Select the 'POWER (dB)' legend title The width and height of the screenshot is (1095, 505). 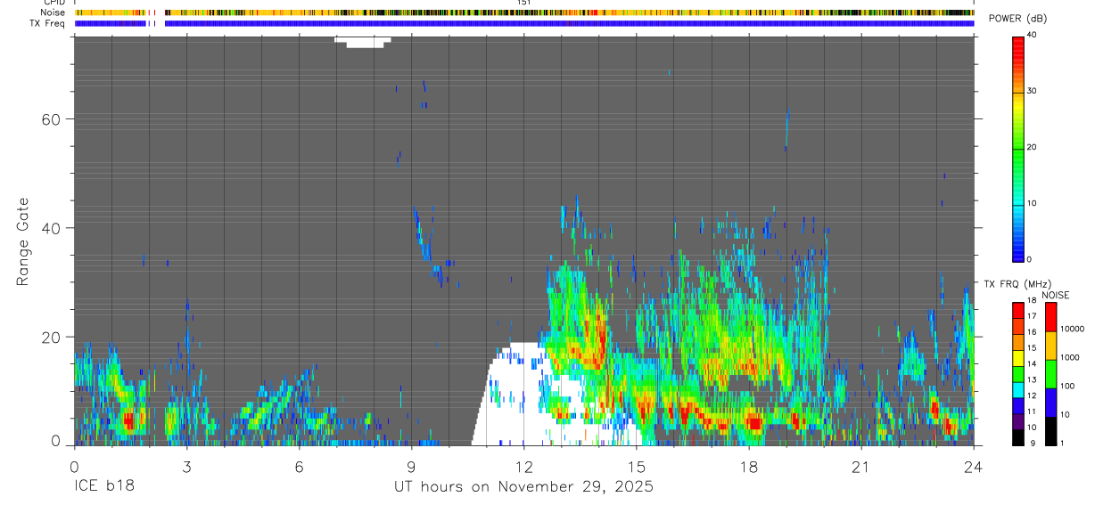pos(1018,19)
